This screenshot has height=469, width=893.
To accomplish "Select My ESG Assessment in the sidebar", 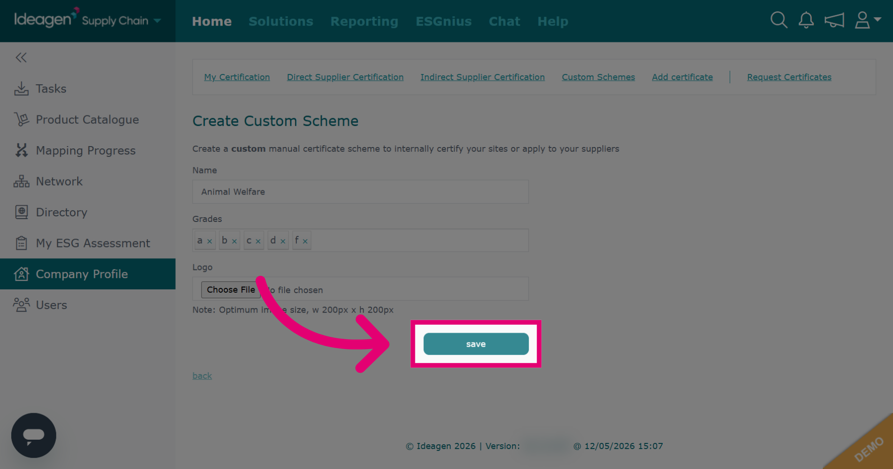I will 87,243.
